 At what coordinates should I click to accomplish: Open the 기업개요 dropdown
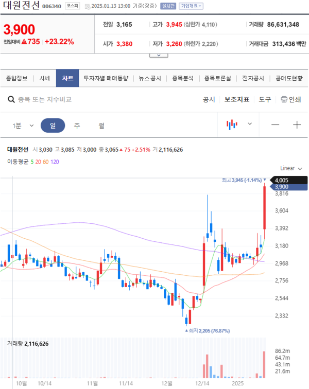[x=191, y=6]
